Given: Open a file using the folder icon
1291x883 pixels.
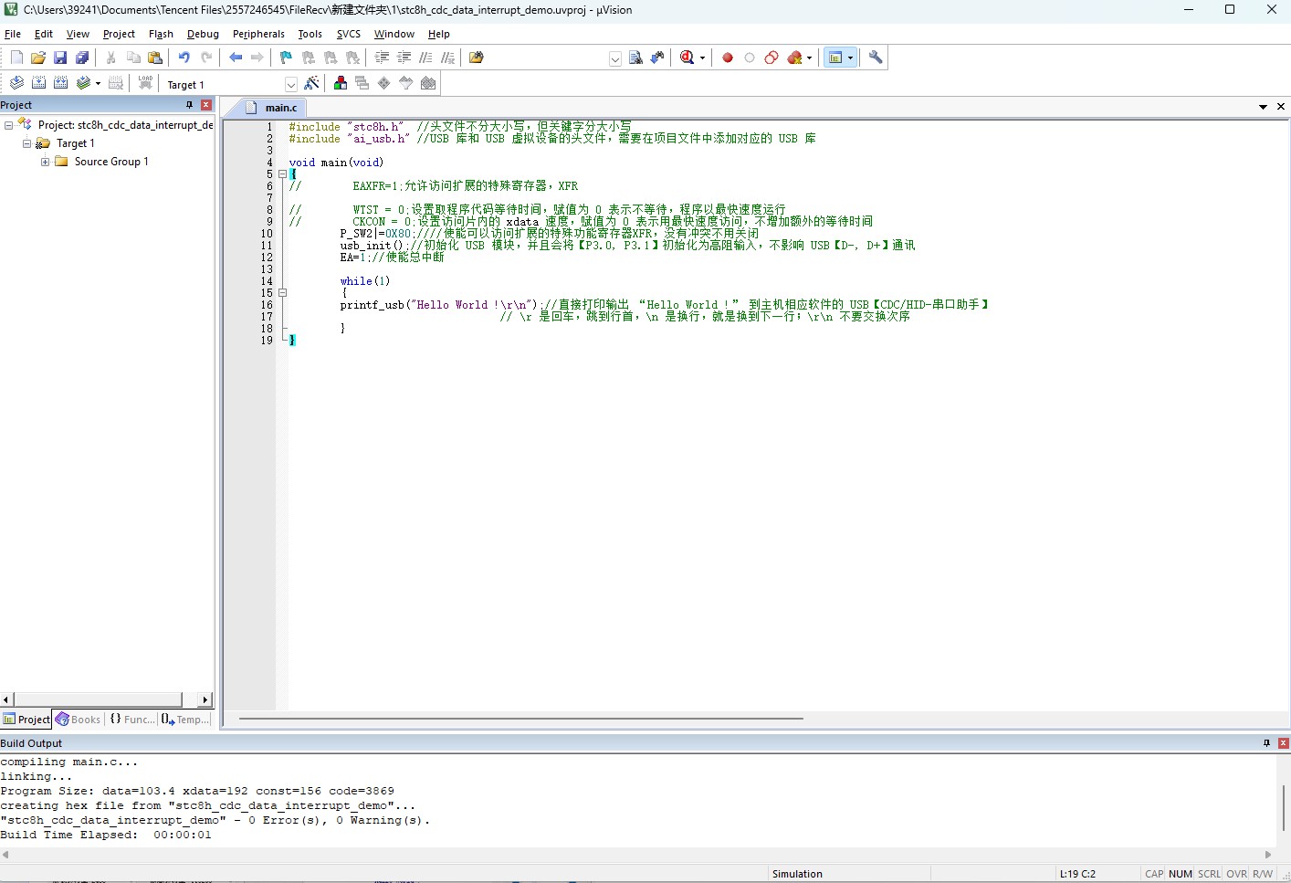Looking at the screenshot, I should point(38,58).
